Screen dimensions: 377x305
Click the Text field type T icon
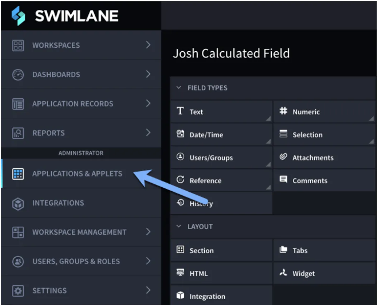coord(180,111)
